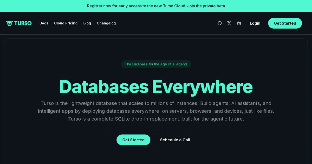Follow the Join the private beta link

pyautogui.click(x=206, y=6)
